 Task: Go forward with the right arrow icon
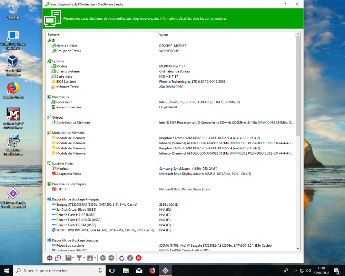111,258
